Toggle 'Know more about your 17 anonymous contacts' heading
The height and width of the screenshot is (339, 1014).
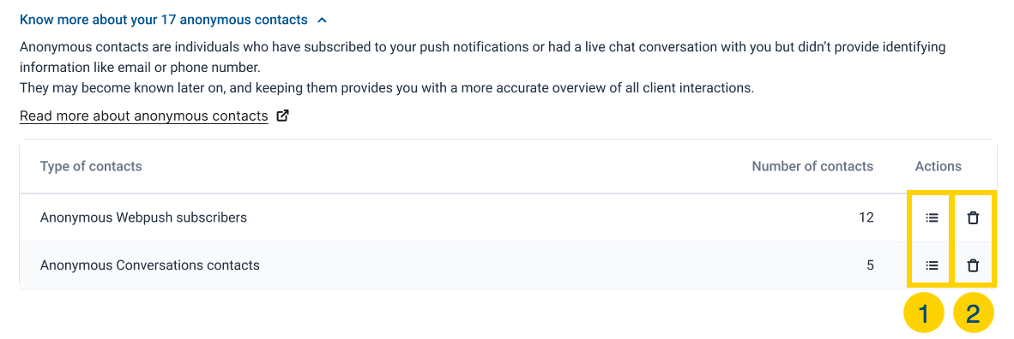[164, 20]
